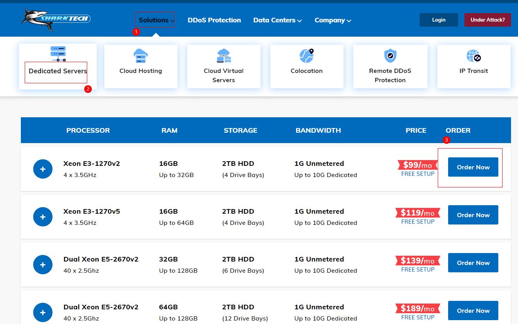Click the $119/mo price tag
This screenshot has height=324, width=518.
(x=418, y=213)
